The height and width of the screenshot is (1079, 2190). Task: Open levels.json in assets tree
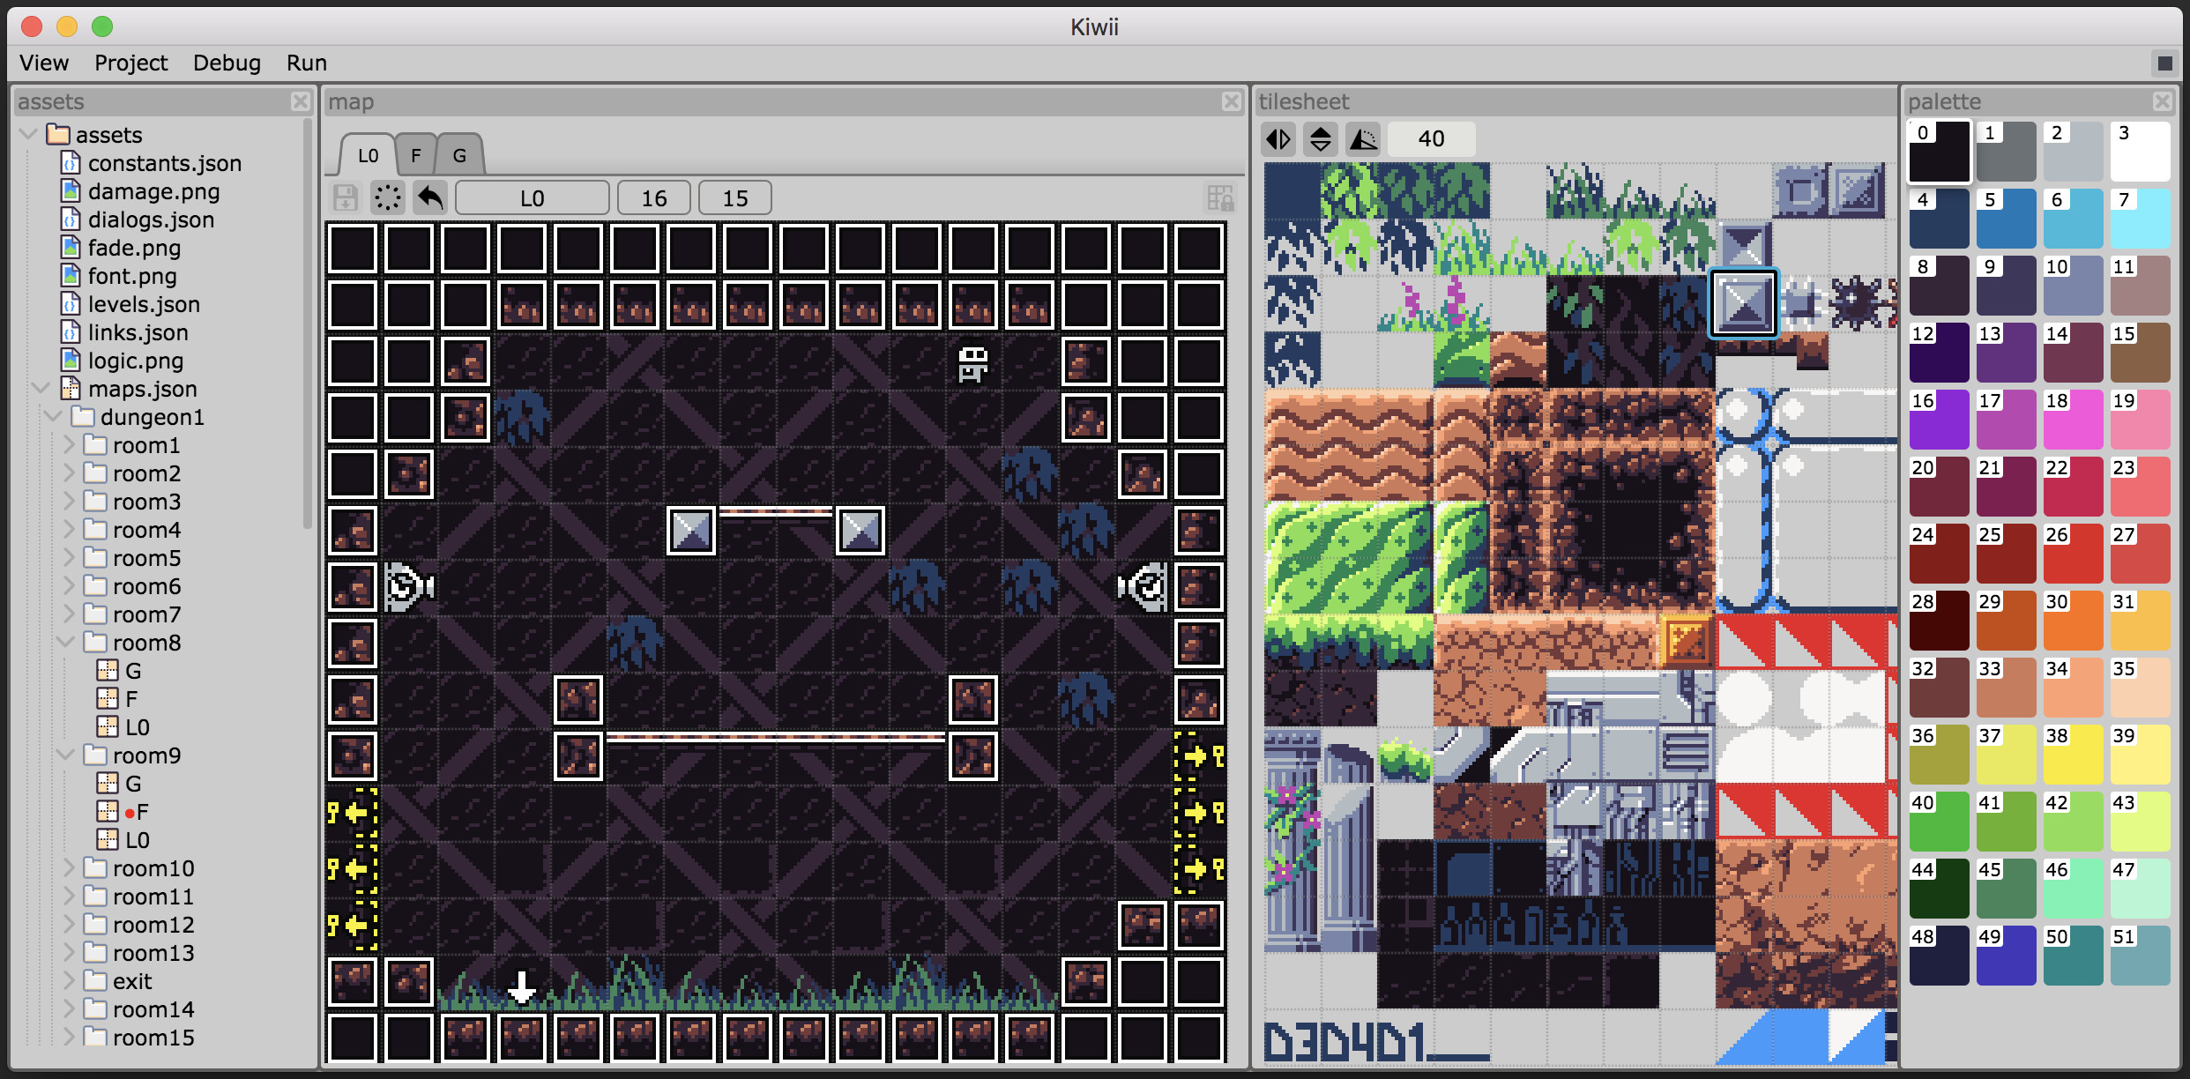pyautogui.click(x=143, y=304)
